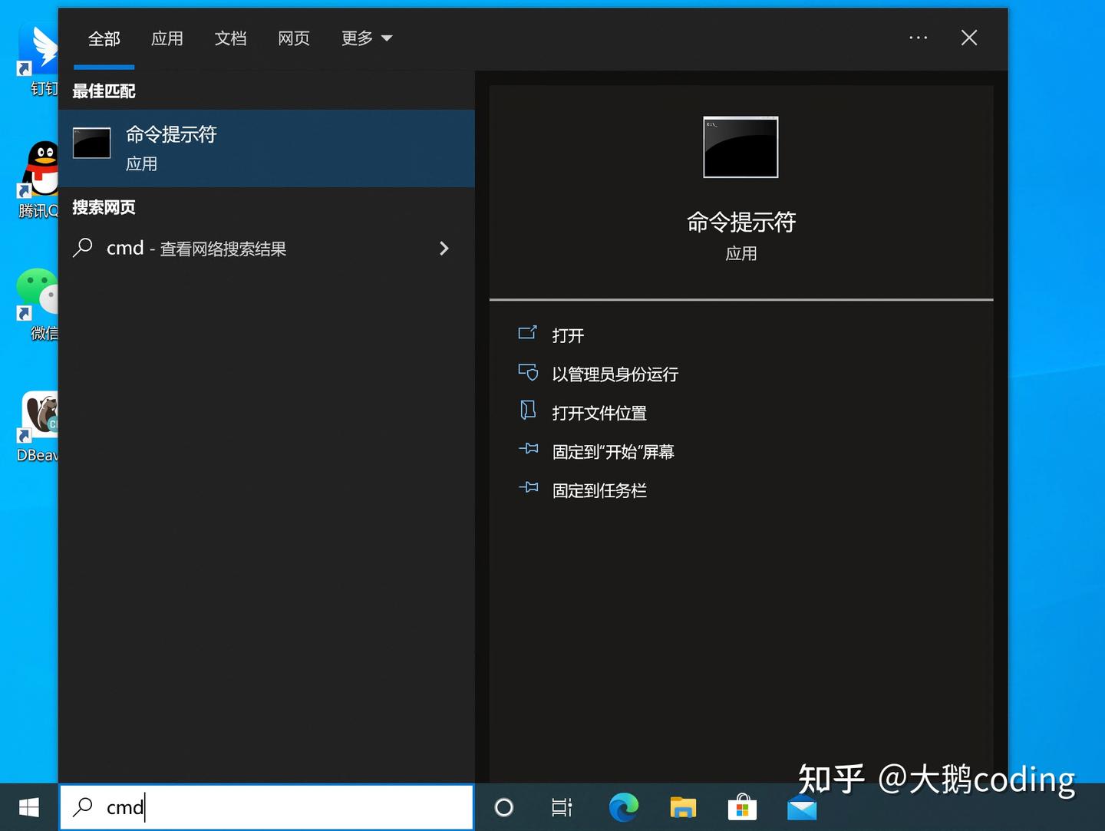Open File Explorer from the taskbar
The image size is (1105, 831).
pyautogui.click(x=683, y=807)
